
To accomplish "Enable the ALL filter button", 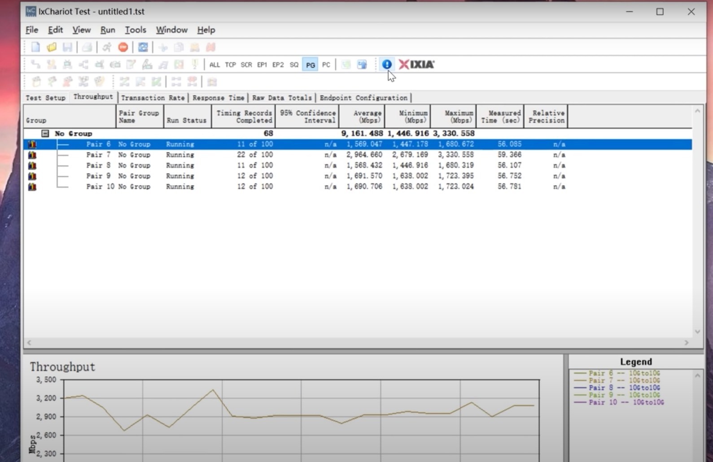I will click(x=214, y=65).
